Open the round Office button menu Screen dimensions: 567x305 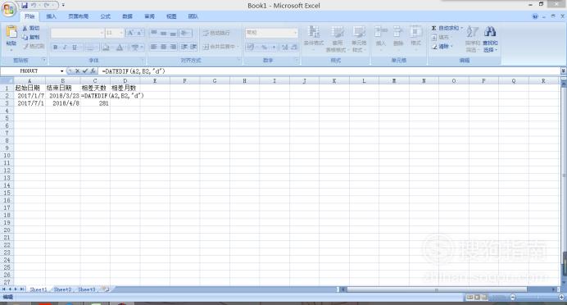point(9,9)
